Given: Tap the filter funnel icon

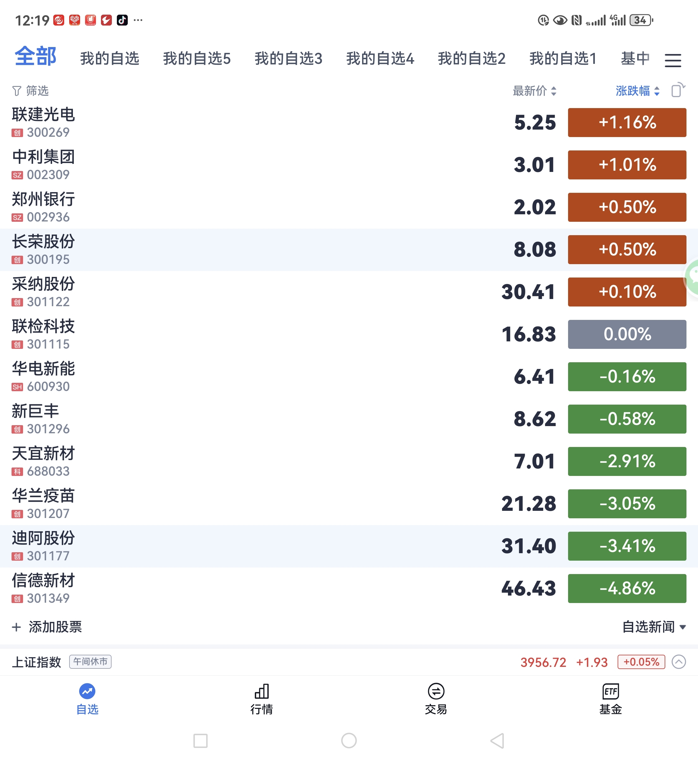Looking at the screenshot, I should click(17, 91).
